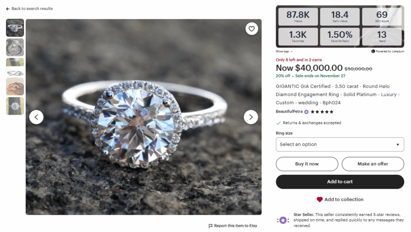Go to previous product photo arrow
The image size is (411, 232).
pos(37,117)
